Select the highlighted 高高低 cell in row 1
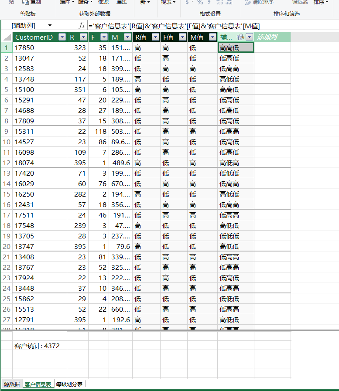 236,48
